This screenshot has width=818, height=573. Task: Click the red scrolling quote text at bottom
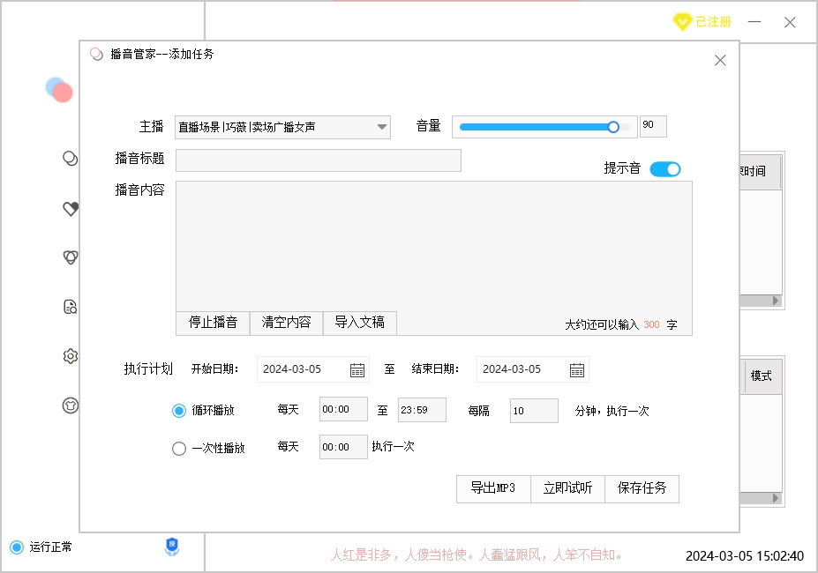tap(477, 554)
